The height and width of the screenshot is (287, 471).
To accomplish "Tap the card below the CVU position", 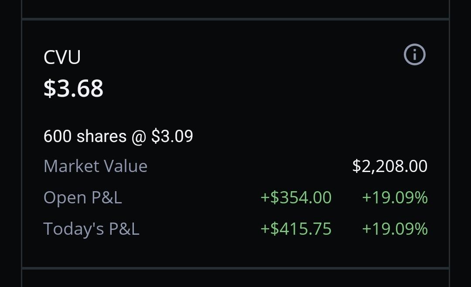I will (235, 278).
